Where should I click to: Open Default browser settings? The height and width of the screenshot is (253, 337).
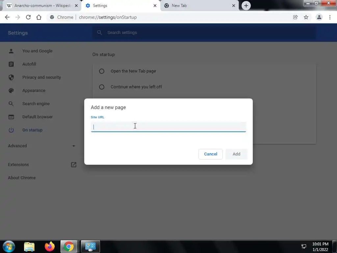pos(38,117)
